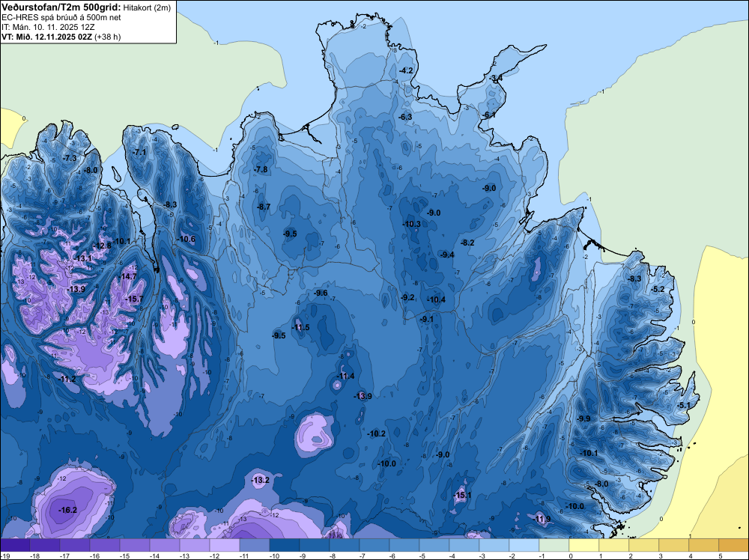
Task: Select the colorbar swatch between -1 and 0
Action: coord(554,545)
